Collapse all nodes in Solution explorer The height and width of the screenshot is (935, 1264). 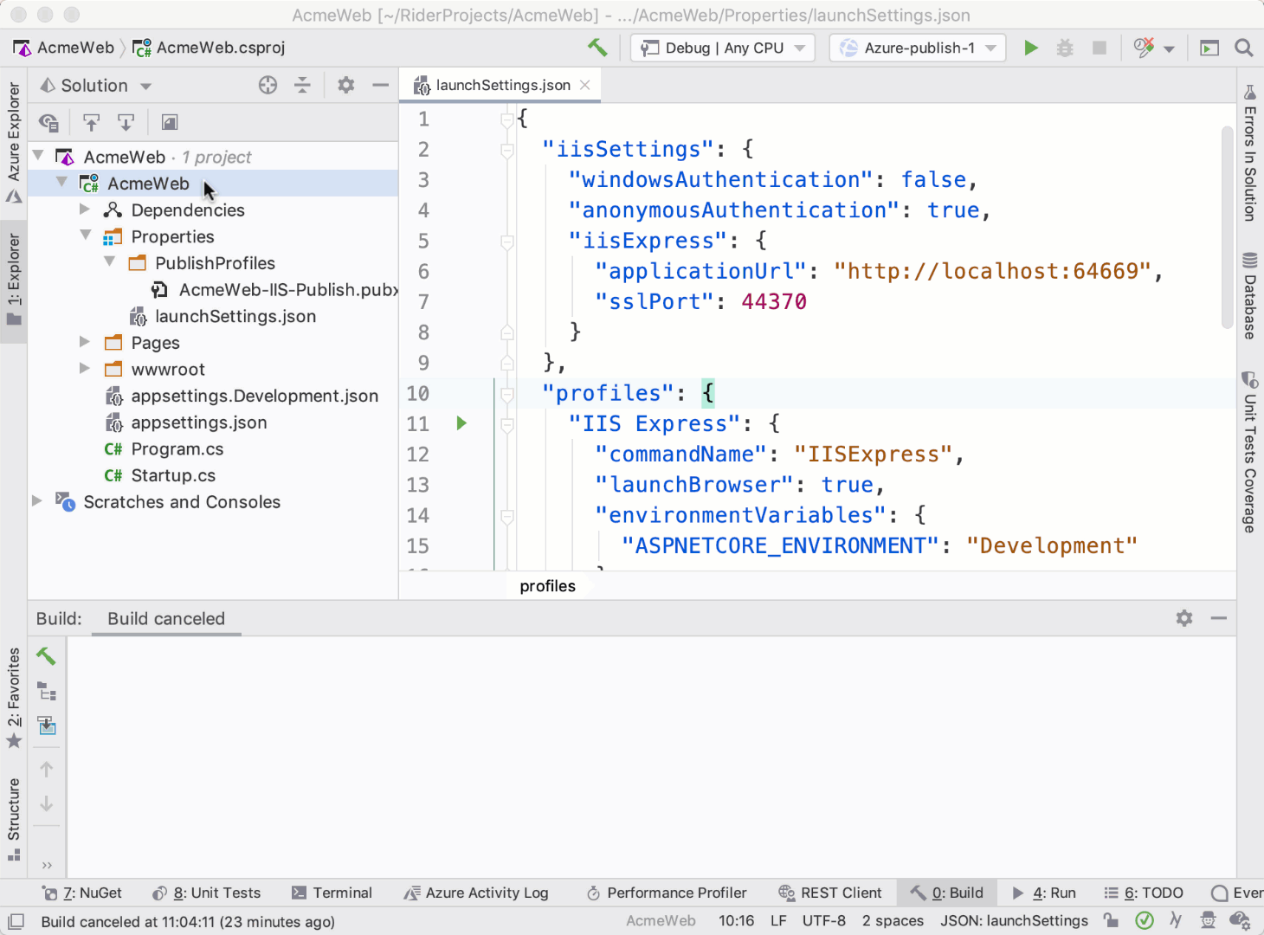(x=302, y=85)
